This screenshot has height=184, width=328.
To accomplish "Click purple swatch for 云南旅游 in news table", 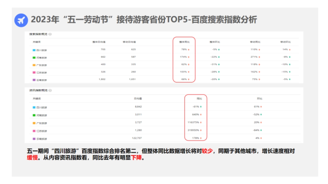I will (34, 139).
